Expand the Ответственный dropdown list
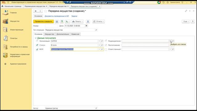The height and width of the screenshot is (111, 197). click(x=170, y=49)
